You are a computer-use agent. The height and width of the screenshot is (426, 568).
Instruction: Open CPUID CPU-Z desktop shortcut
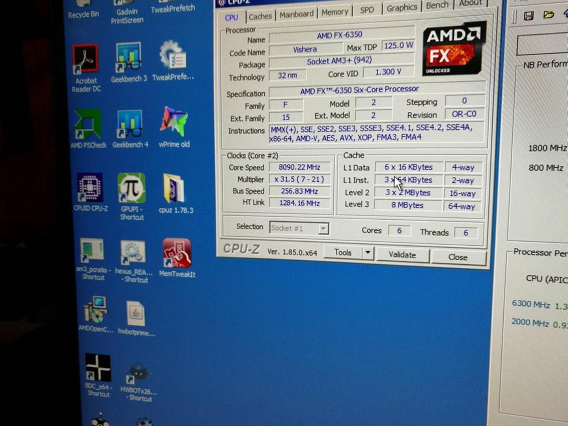[x=90, y=192]
